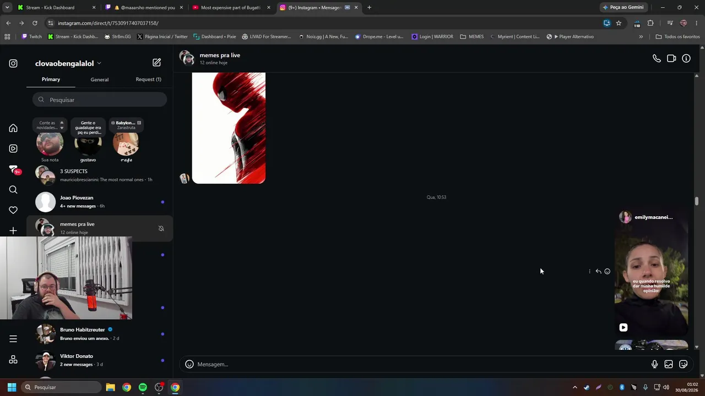Viewport: 705px width, 396px height.
Task: Click Peça ao Gemini button
Action: pos(623,8)
